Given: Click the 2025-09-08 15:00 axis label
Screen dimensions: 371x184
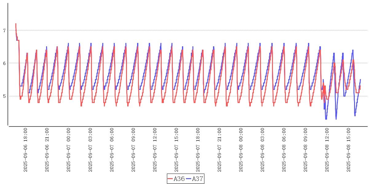Looking at the screenshot, I should tap(348, 150).
